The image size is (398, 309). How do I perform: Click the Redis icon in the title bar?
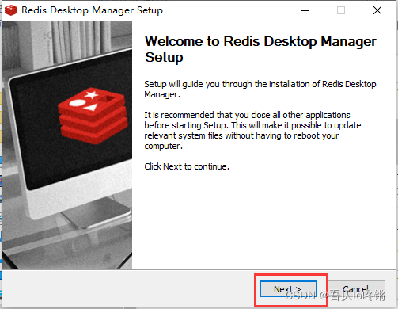(11, 10)
